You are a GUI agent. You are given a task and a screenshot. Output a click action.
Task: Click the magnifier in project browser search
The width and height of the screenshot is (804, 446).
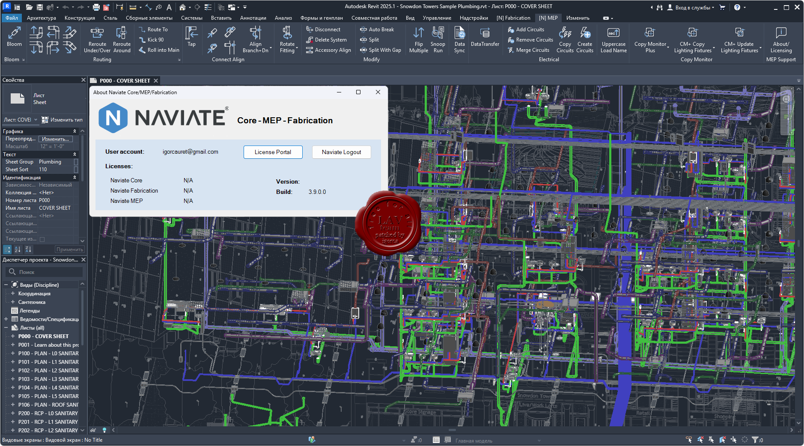pos(12,272)
